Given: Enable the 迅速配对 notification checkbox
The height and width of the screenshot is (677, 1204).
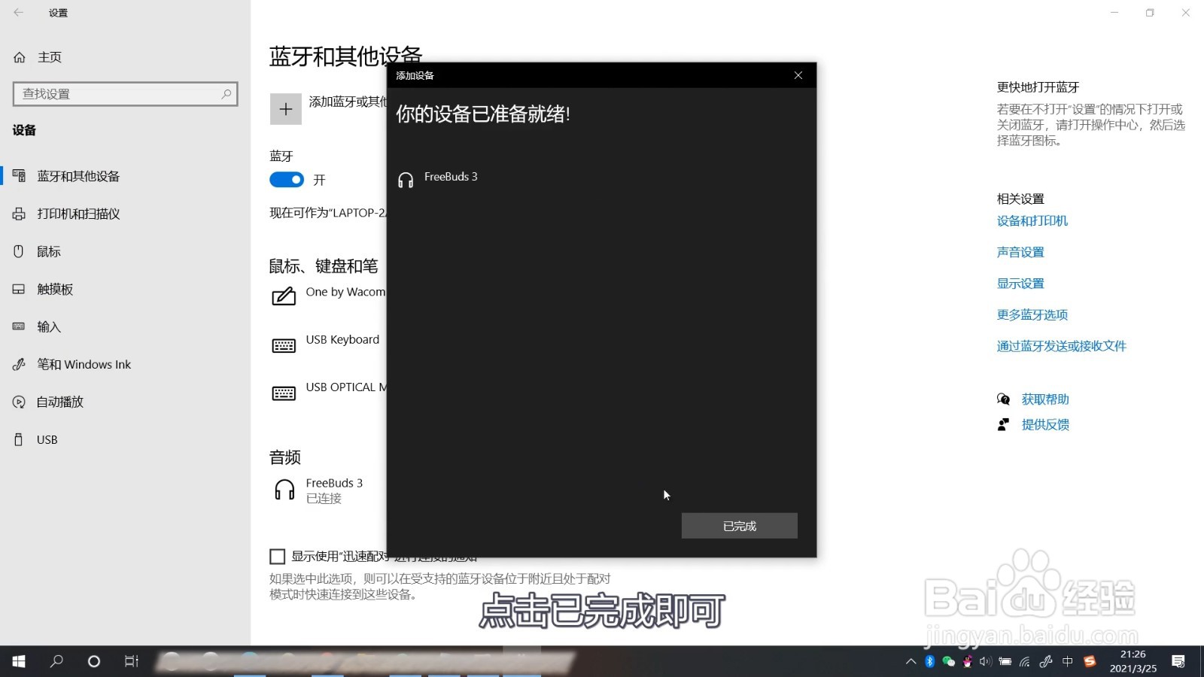Looking at the screenshot, I should click(277, 556).
